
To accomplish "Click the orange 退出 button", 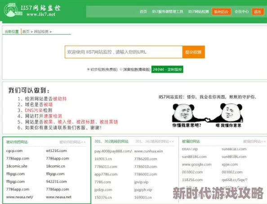I will pyautogui.click(x=258, y=12).
